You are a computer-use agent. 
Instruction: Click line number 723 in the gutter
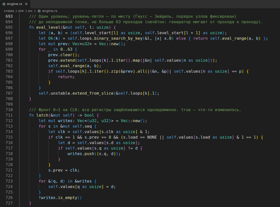click(9, 181)
